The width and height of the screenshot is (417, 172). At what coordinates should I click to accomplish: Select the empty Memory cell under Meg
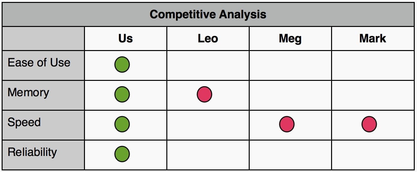point(290,95)
